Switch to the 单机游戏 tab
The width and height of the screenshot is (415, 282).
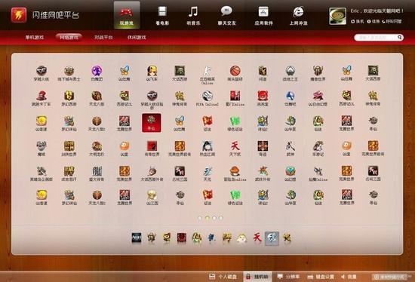pos(35,37)
